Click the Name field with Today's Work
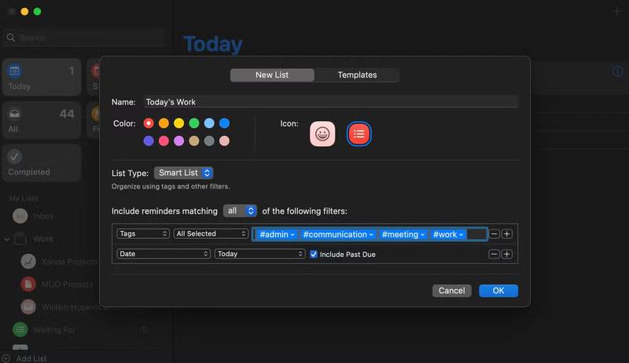 pyautogui.click(x=330, y=102)
